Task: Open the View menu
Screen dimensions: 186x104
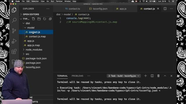Action: (43, 1)
